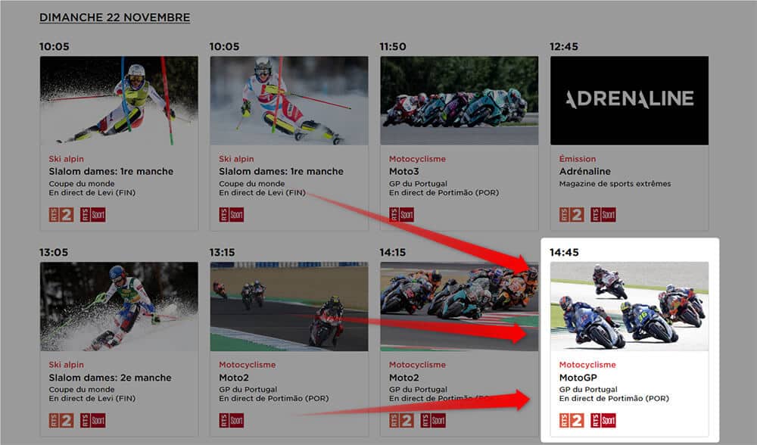This screenshot has width=757, height=445.
Task: Click En direct de Portimão text on MotoGP card
Action: [x=614, y=399]
